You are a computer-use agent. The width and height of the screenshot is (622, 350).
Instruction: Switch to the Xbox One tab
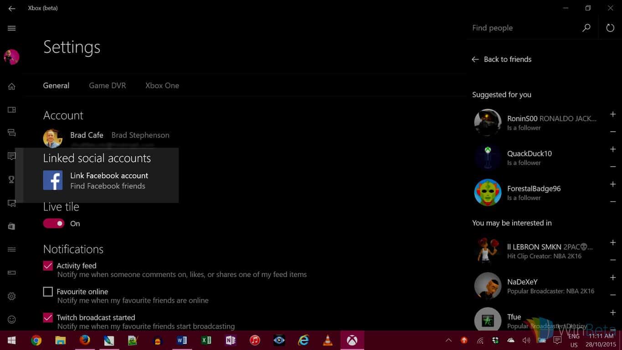click(x=162, y=85)
